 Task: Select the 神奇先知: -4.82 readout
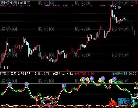pyautogui.click(x=62, y=74)
